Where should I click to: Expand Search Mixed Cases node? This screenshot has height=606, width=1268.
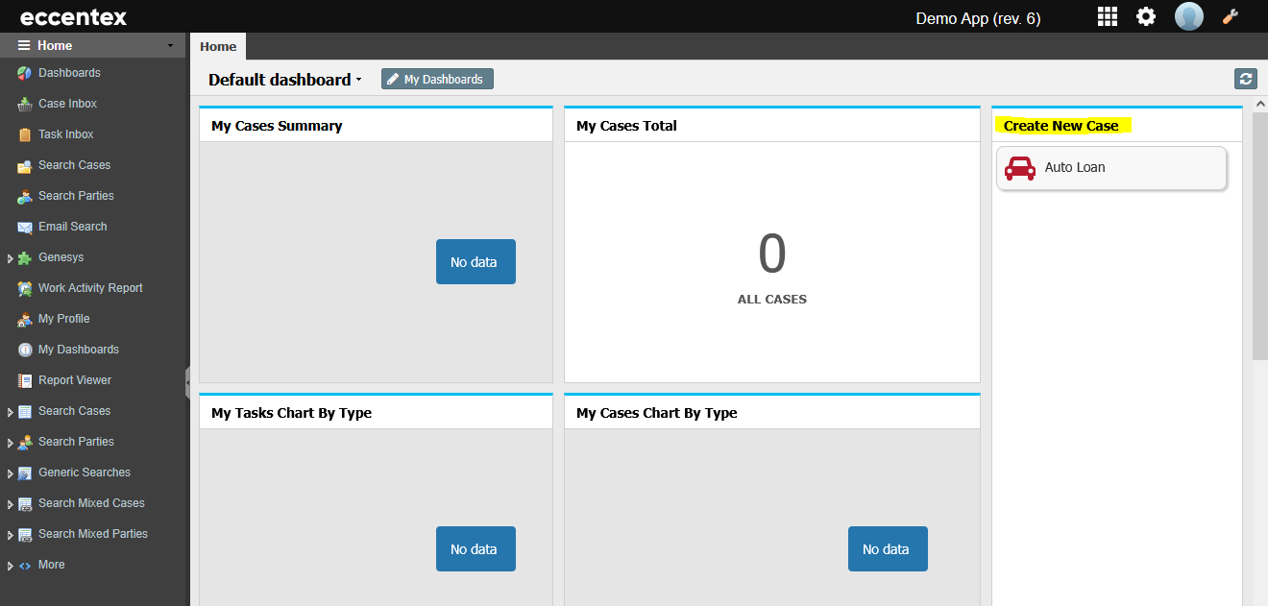point(11,504)
